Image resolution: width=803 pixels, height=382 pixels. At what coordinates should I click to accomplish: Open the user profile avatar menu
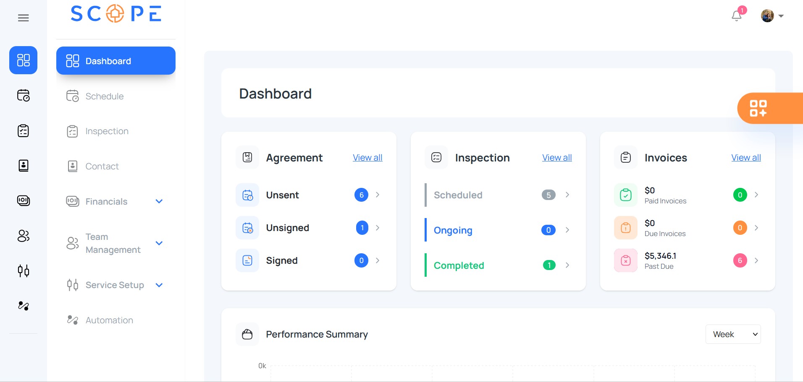(x=772, y=16)
